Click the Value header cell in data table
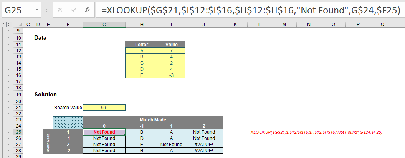405x158 pixels. pyautogui.click(x=171, y=44)
